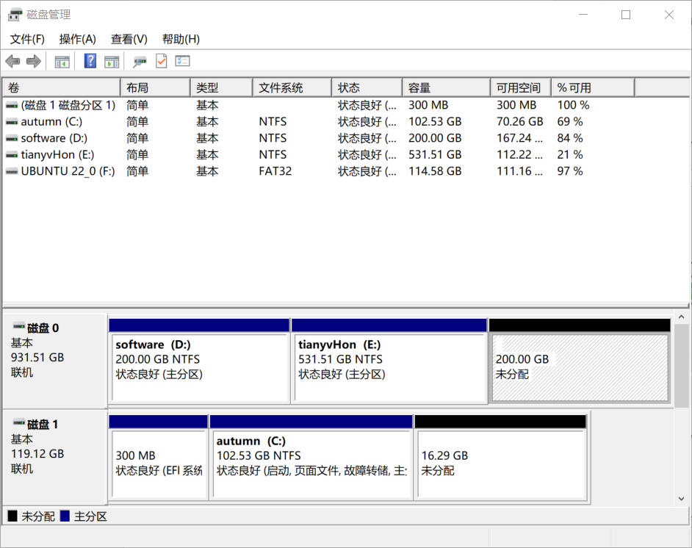692x548 pixels.
Task: Click the scroll down arrow in disk pane
Action: [682, 499]
